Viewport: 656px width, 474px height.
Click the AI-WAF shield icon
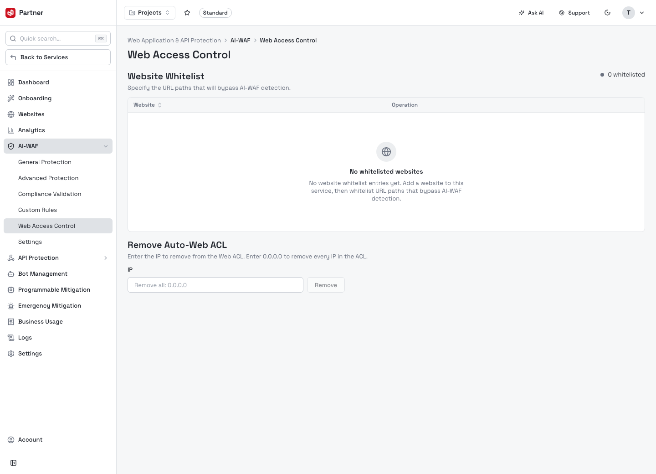[11, 146]
